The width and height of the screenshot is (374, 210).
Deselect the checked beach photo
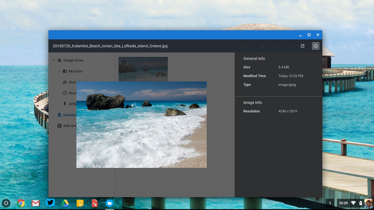click(124, 62)
